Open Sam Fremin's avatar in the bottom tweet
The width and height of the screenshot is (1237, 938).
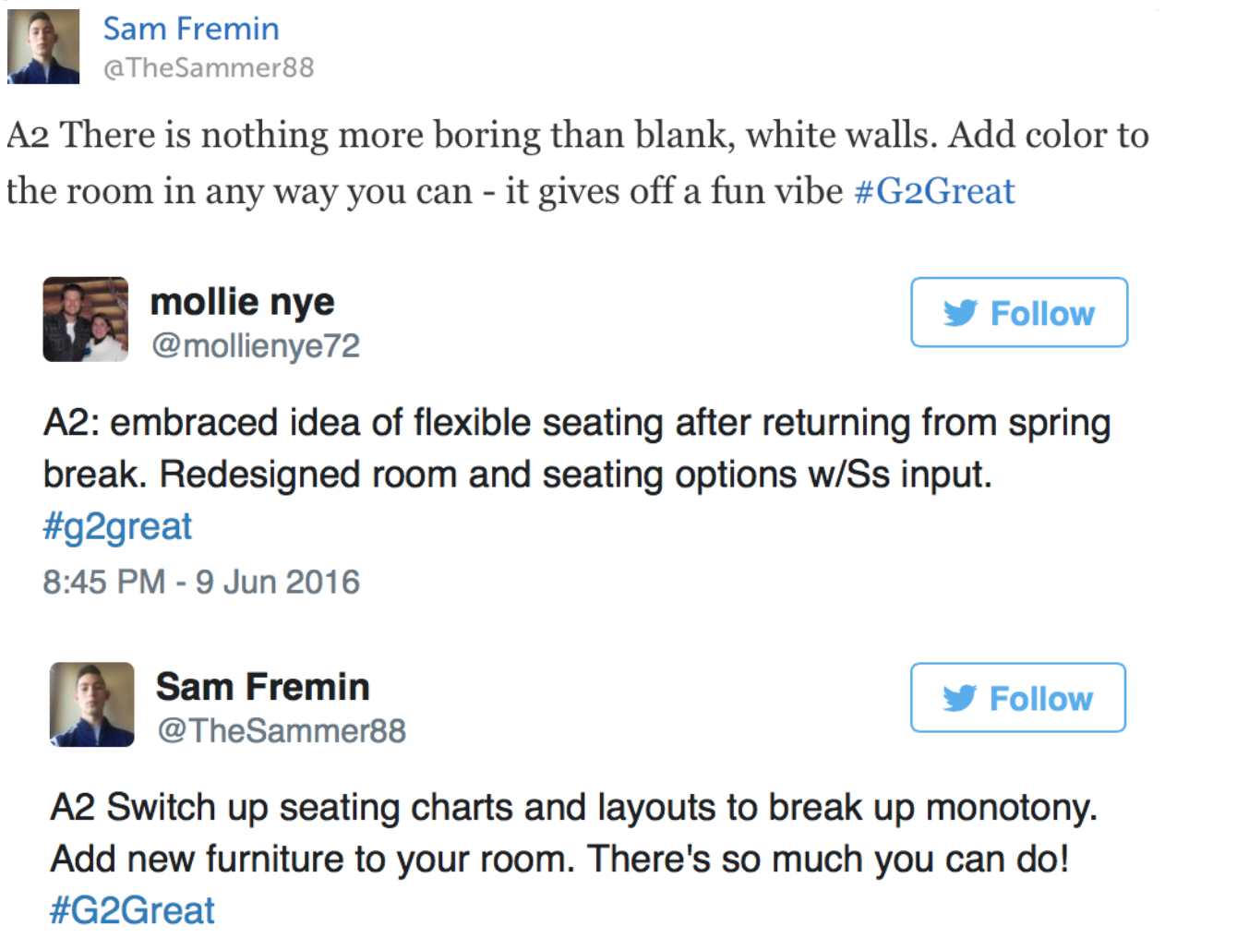click(x=91, y=703)
